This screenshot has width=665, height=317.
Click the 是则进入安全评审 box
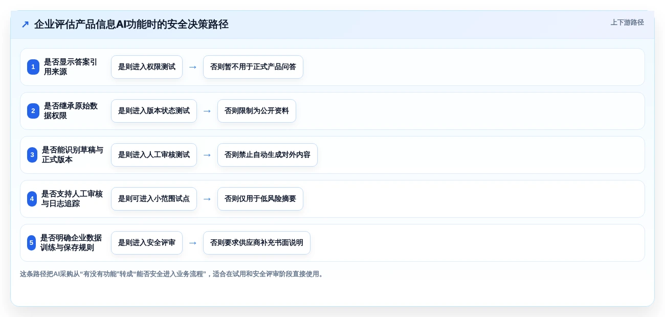pos(147,243)
